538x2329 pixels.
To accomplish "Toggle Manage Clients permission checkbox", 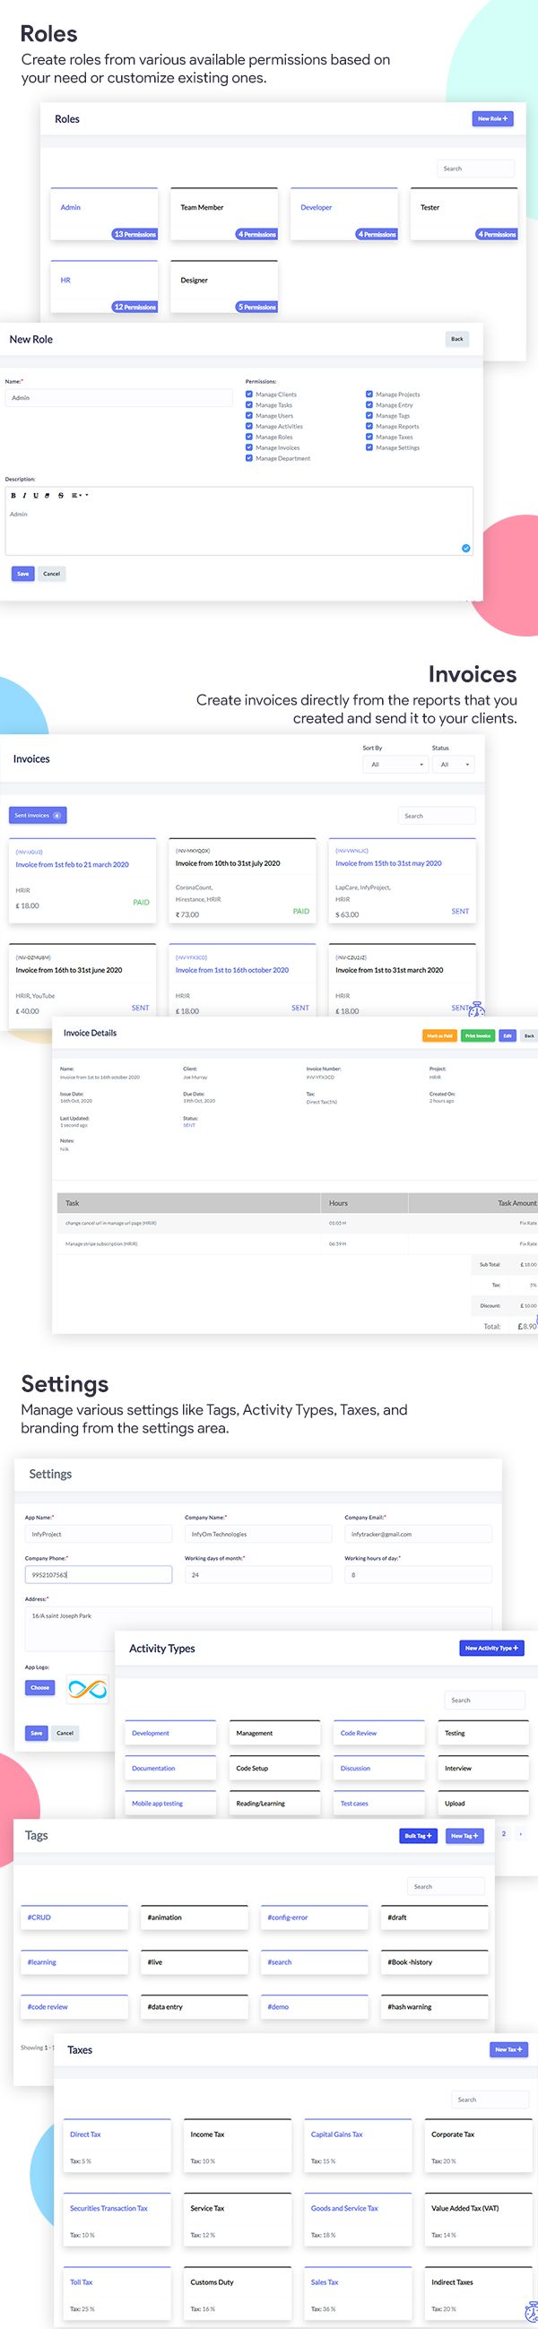I will click(248, 394).
